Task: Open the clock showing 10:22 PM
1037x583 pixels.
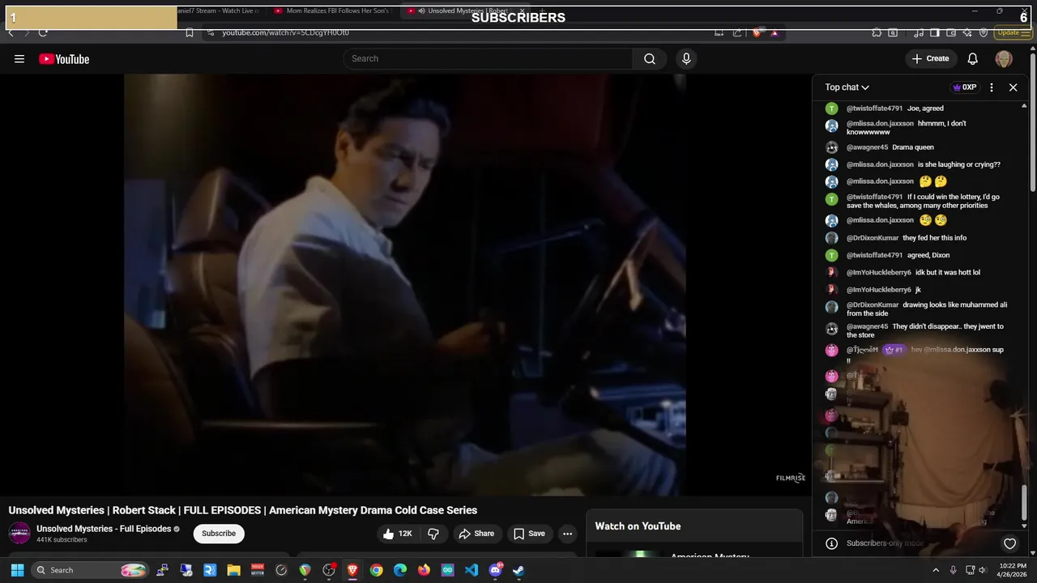Action: (1013, 570)
